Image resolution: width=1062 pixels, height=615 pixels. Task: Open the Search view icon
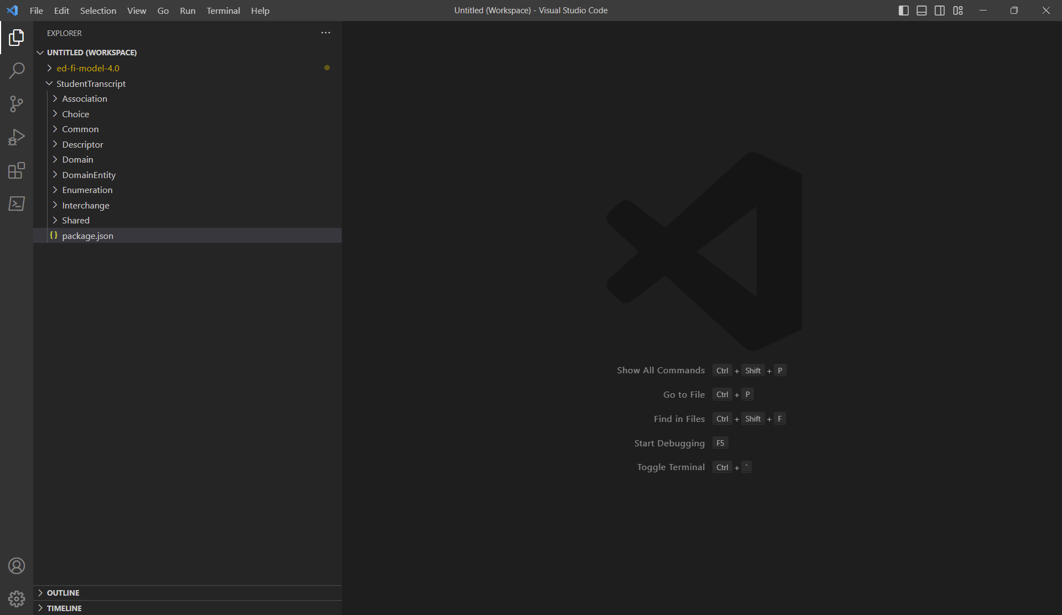point(17,71)
